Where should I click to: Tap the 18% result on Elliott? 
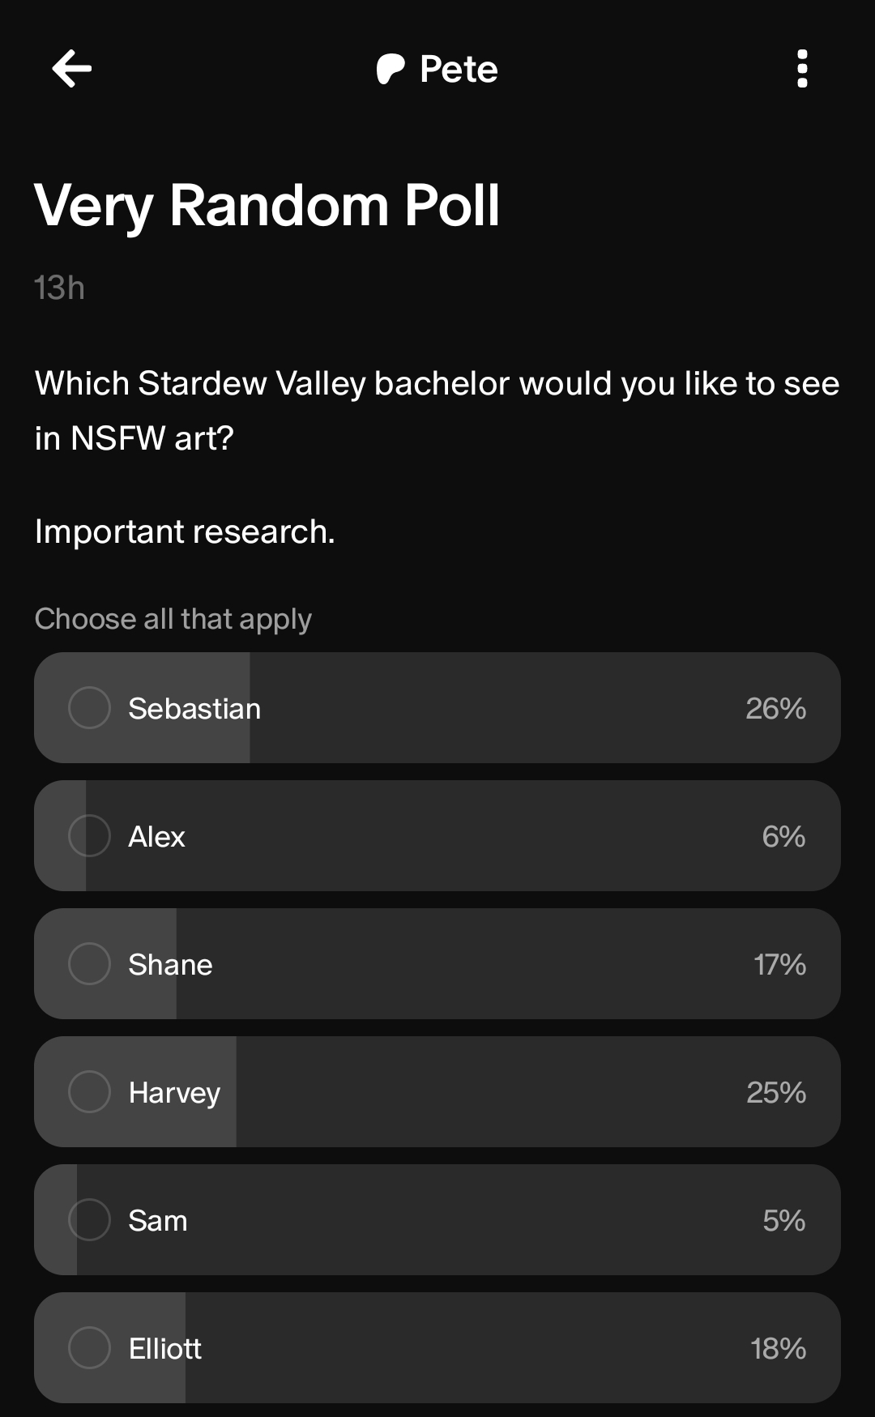tap(778, 1349)
